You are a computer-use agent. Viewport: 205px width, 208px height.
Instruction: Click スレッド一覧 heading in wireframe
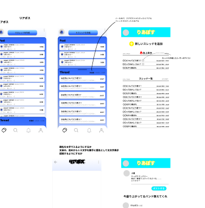pos(146,79)
